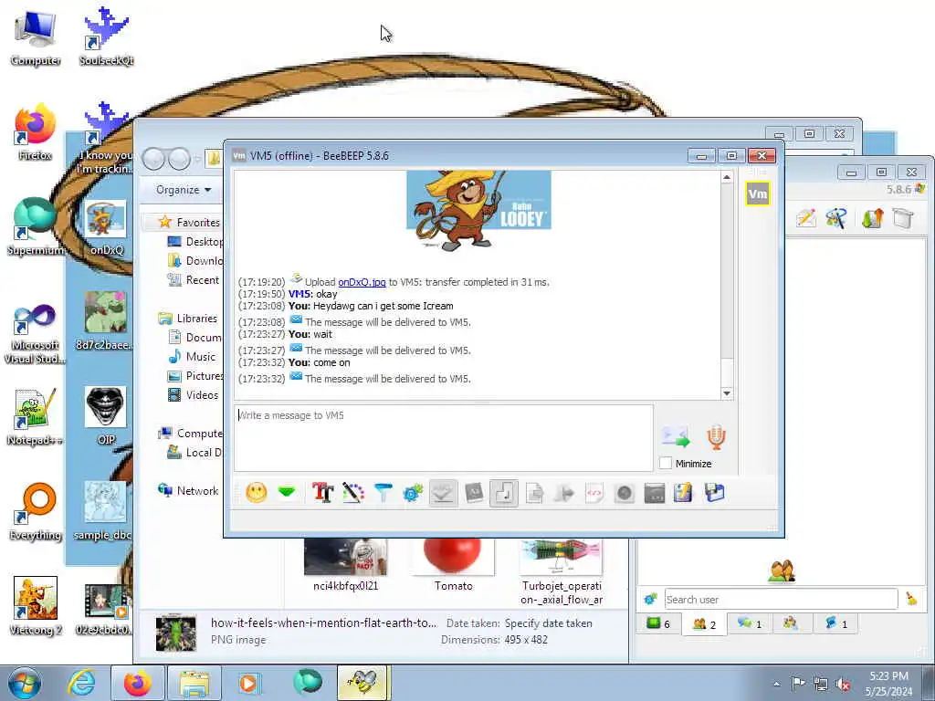Viewport: 935px width, 701px height.
Task: Click the send-file document icon
Action: (534, 493)
